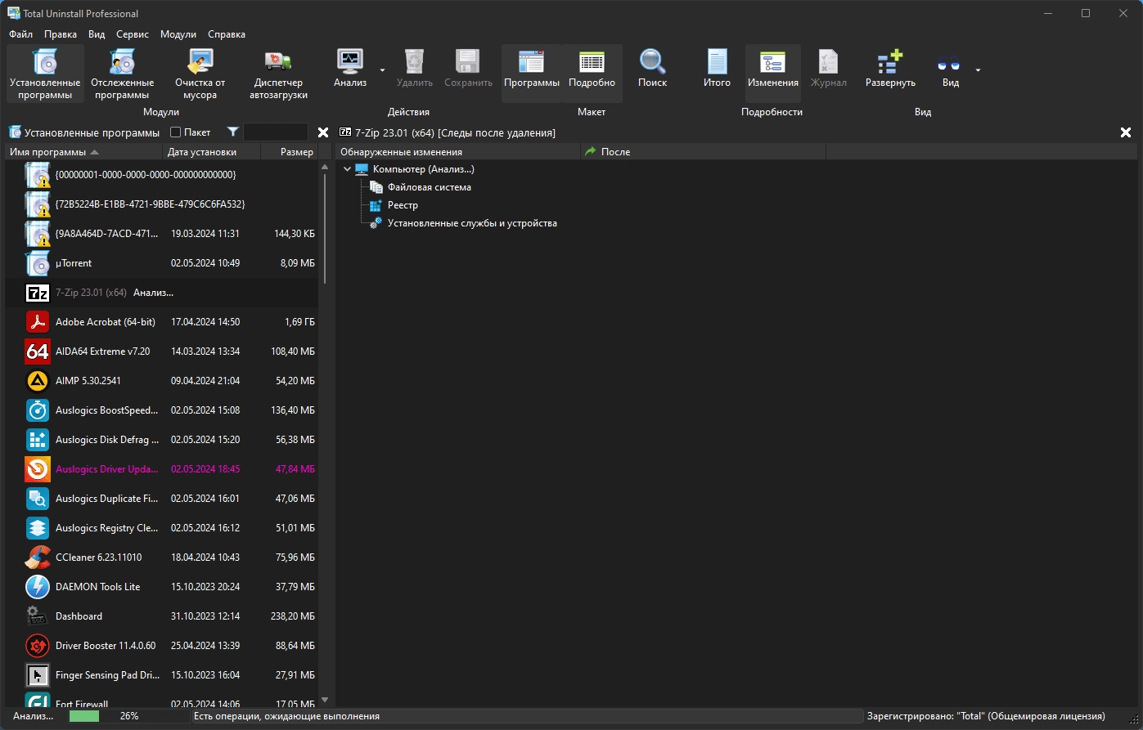Open the Очистка от мусора module
The image size is (1143, 730).
[x=200, y=74]
